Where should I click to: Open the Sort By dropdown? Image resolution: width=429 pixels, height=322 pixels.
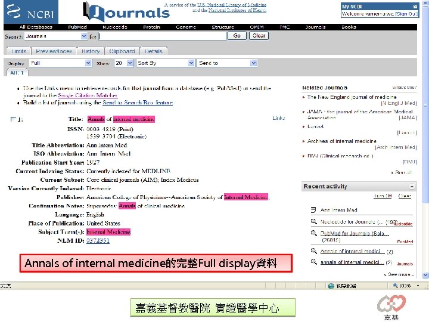(191, 63)
